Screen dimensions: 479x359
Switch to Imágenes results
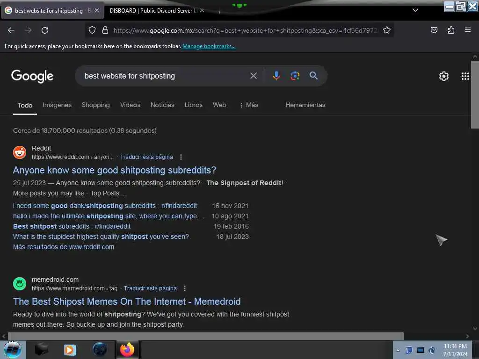coord(57,105)
